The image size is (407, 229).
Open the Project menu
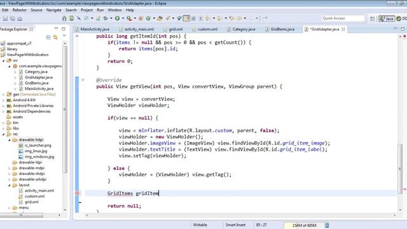[x=86, y=10]
